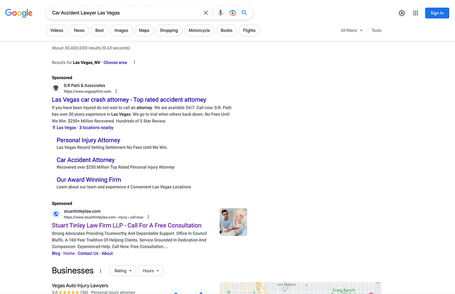The image size is (455, 294).
Task: Select the News filter chip
Action: pos(79,31)
